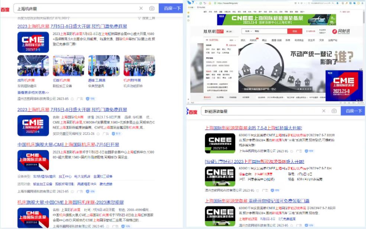Click 百度一下 button for 新能源装备展 search
366x229 pixels.
coord(353,111)
